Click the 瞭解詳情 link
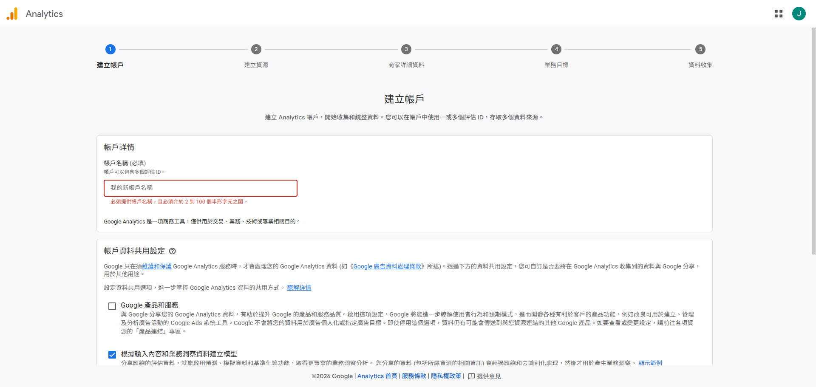This screenshot has height=387, width=816. tap(299, 288)
